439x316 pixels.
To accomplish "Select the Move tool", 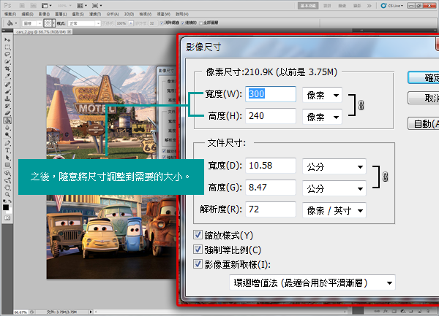I will tap(7, 40).
